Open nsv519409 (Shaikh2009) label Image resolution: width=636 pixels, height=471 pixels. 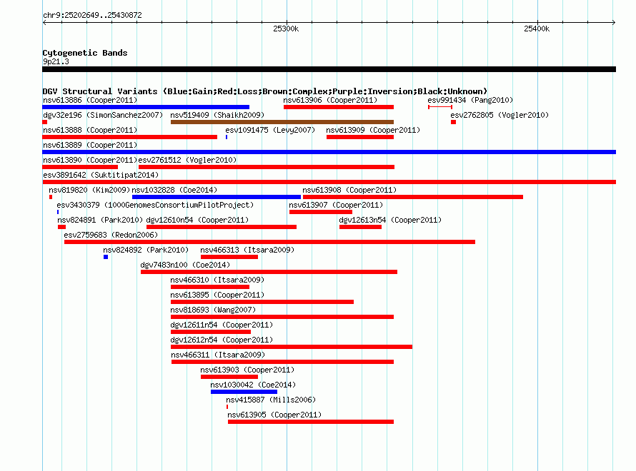(x=217, y=115)
